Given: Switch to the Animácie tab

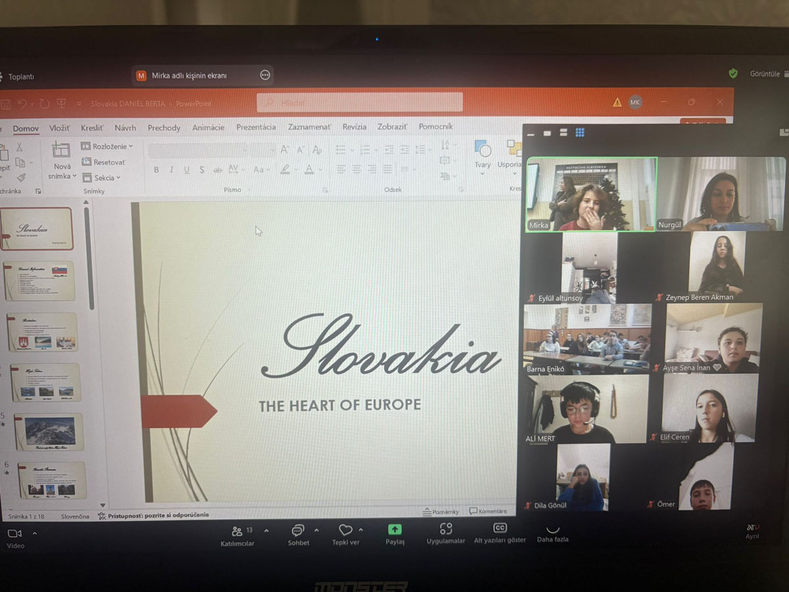Looking at the screenshot, I should pos(208,128).
